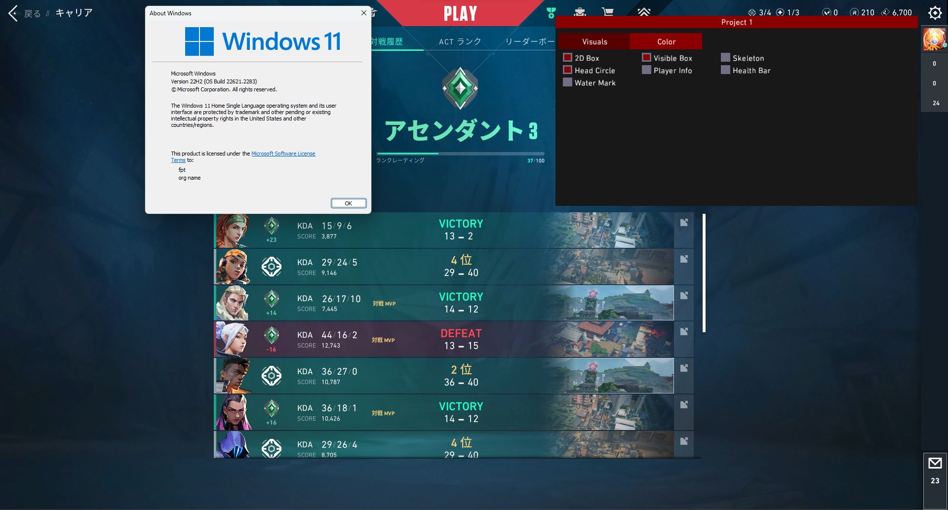Click the back arrow next to 戻る
Image resolution: width=948 pixels, height=510 pixels.
(x=13, y=13)
